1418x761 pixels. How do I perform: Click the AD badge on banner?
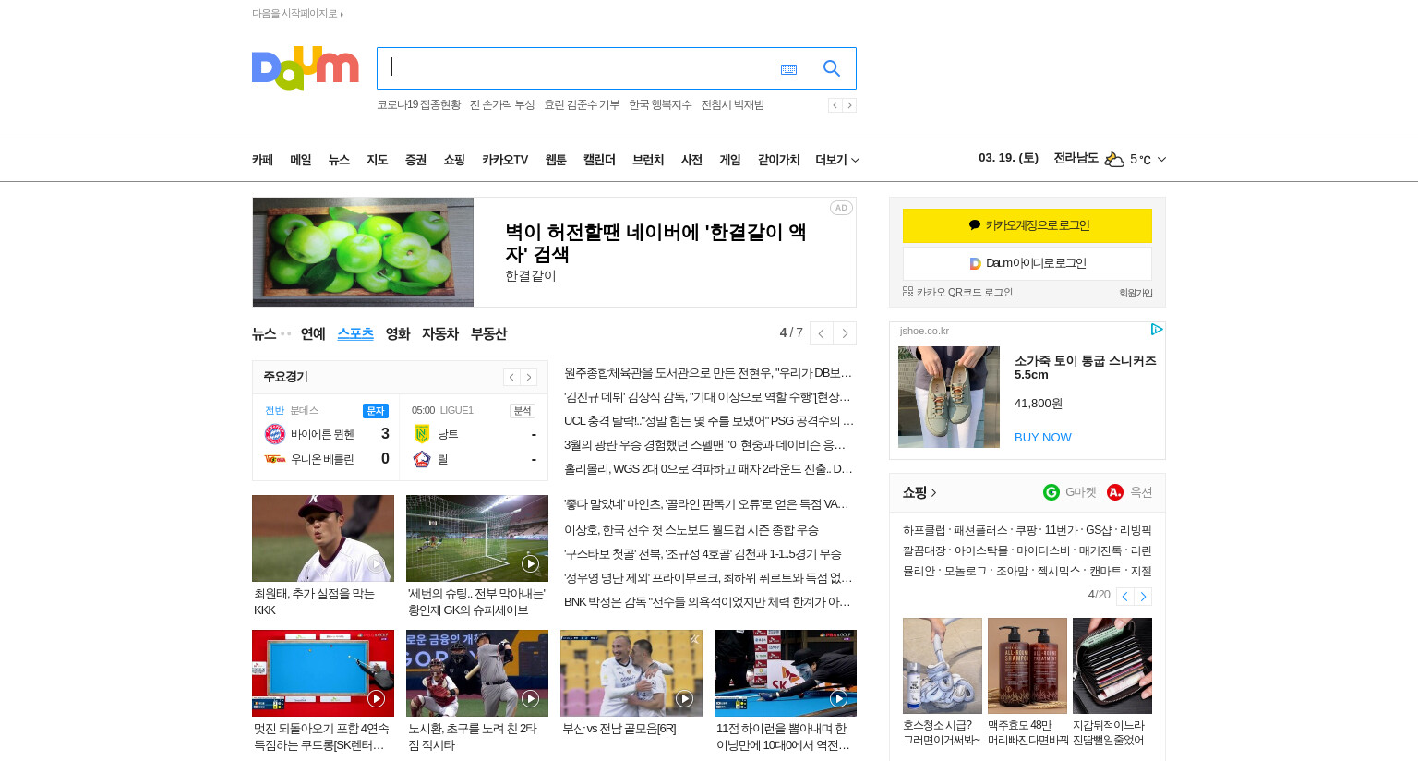841,208
